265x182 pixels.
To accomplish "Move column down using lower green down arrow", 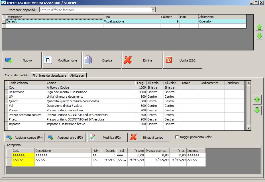I will pos(257,110).
